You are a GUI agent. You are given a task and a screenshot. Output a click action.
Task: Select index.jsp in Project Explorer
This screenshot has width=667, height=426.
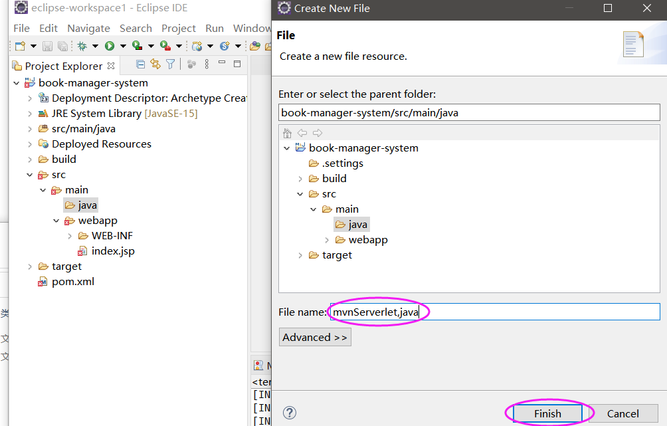[x=106, y=251]
